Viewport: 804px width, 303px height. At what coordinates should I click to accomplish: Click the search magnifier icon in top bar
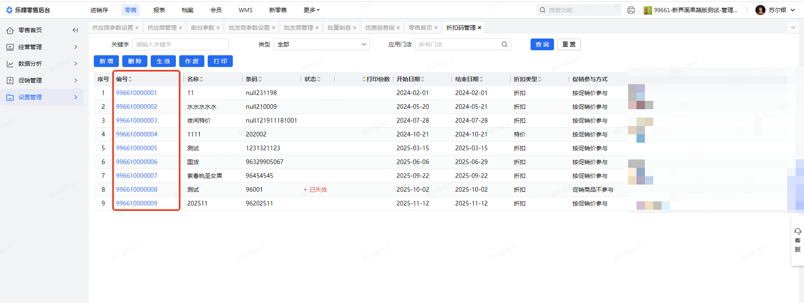click(x=543, y=10)
